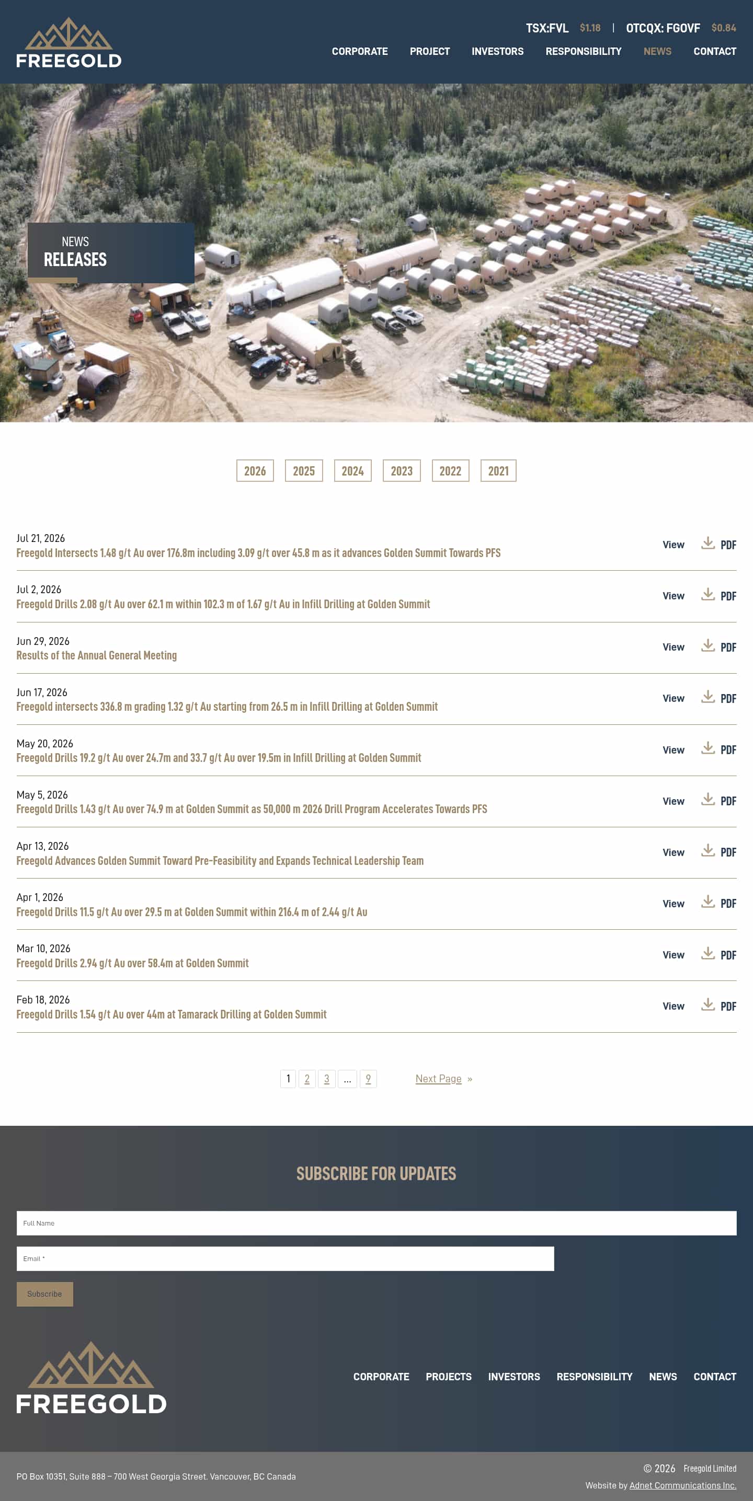Open the Contact page from header
Viewport: 753px width, 1501px height.
(x=714, y=51)
